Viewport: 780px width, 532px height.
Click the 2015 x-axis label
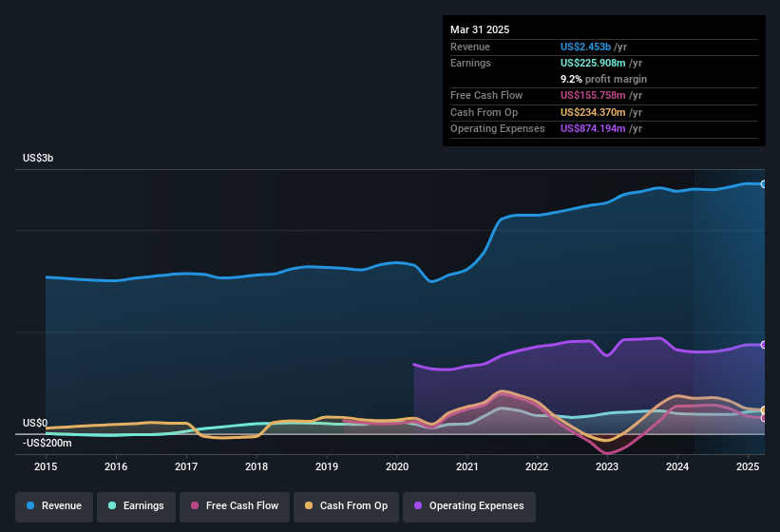46,466
